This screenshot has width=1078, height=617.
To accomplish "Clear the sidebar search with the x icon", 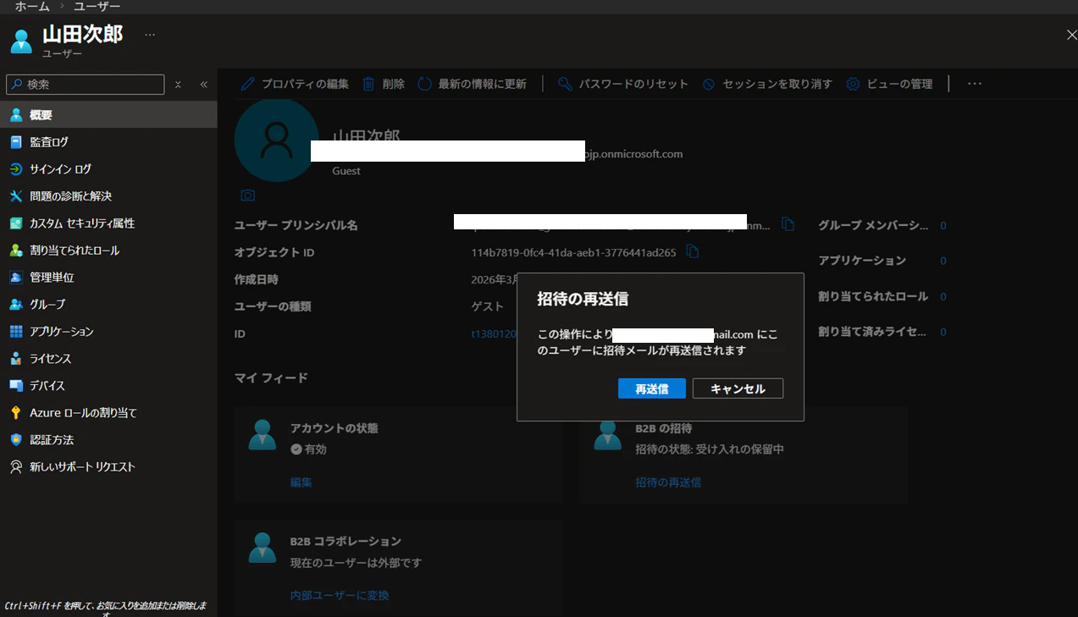I will 178,85.
